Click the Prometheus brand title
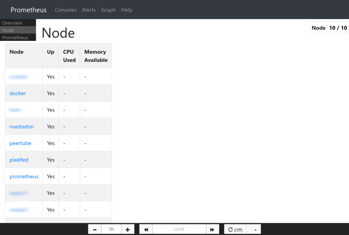The height and width of the screenshot is (235, 349). pyautogui.click(x=29, y=10)
